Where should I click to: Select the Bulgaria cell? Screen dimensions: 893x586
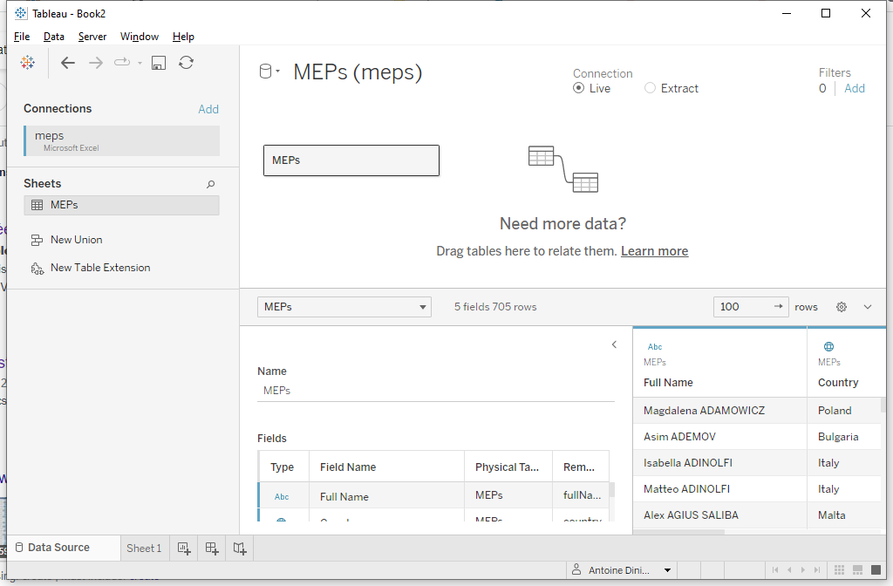click(x=844, y=437)
